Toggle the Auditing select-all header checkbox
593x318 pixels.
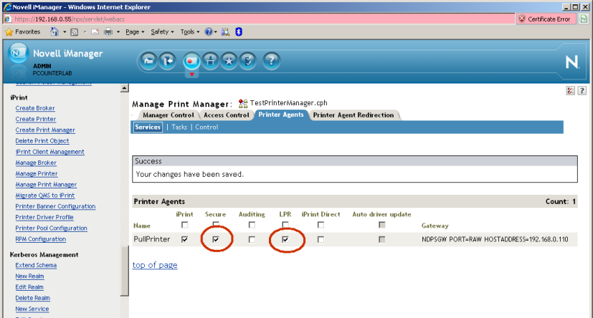click(252, 225)
